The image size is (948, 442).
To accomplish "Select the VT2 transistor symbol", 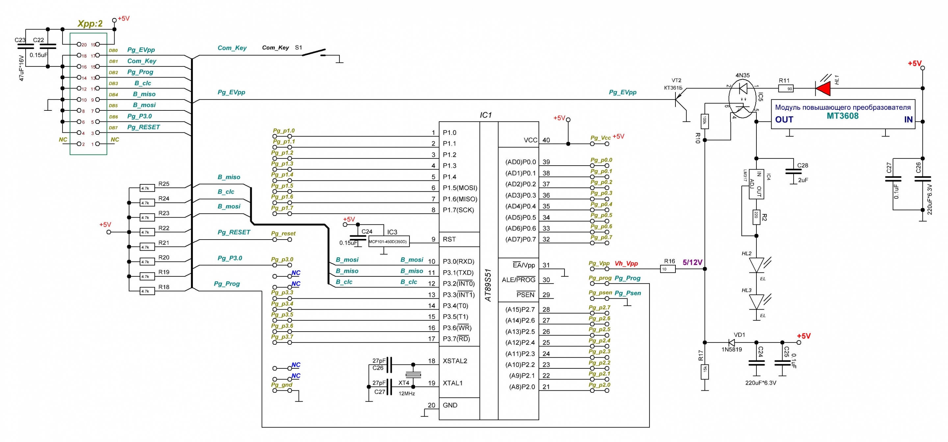I will [x=680, y=100].
